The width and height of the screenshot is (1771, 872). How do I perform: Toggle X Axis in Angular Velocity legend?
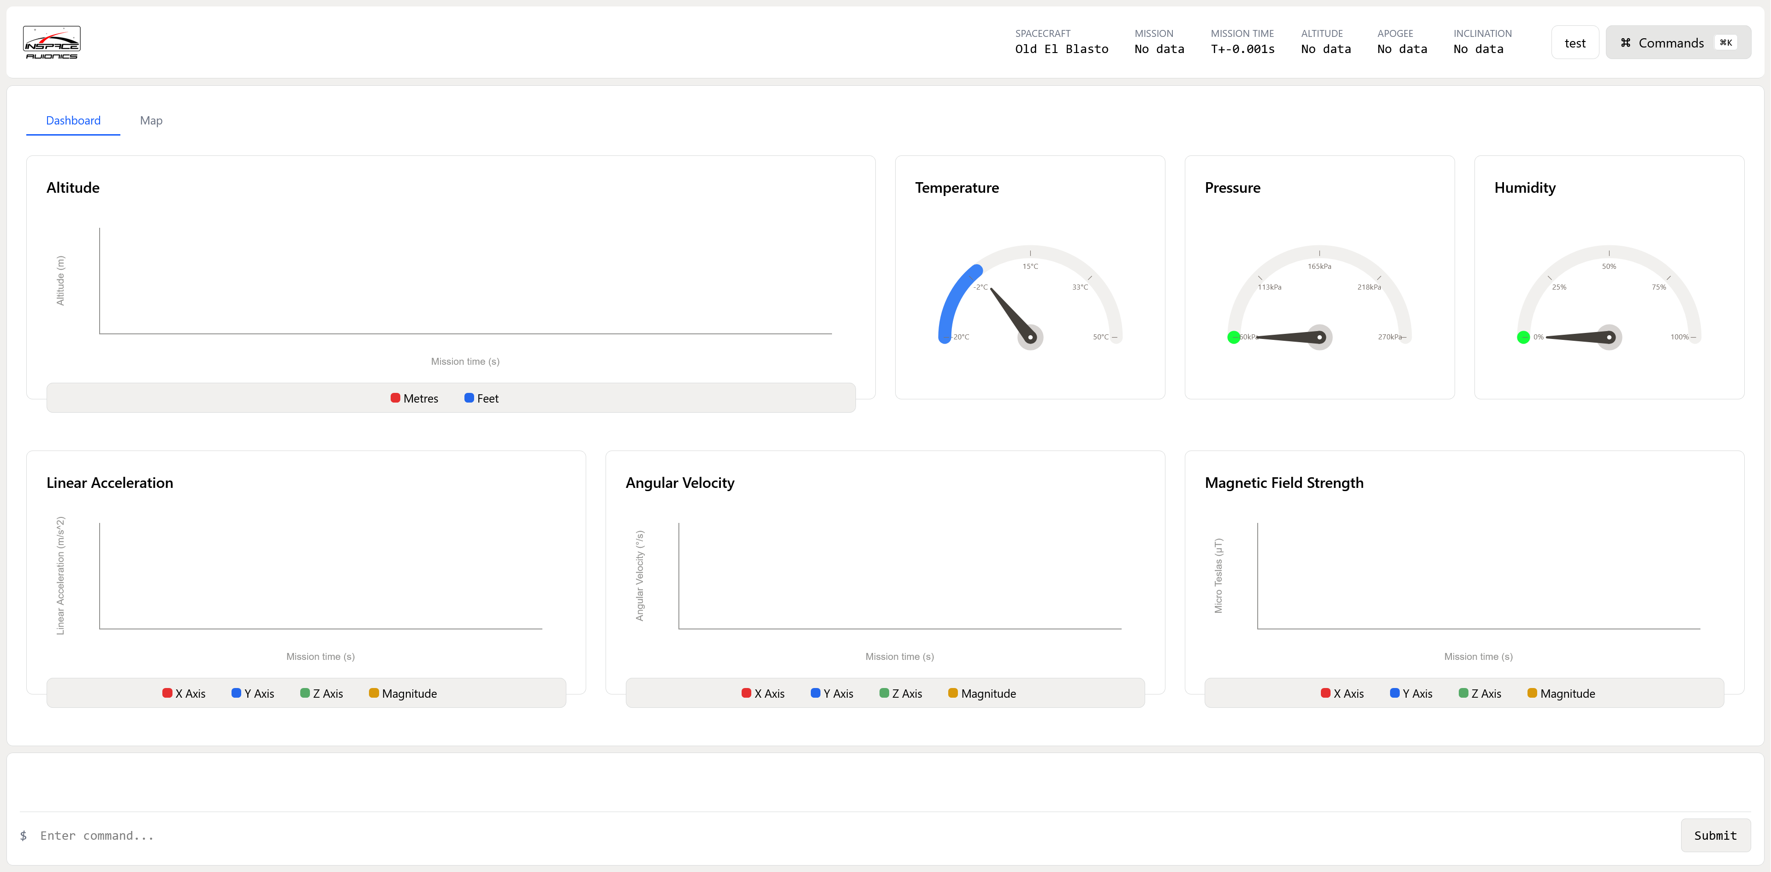click(763, 694)
